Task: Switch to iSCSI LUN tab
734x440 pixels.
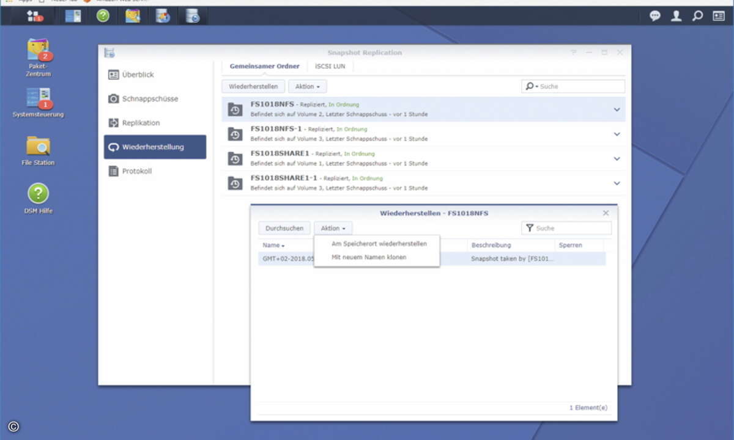Action: click(x=330, y=66)
